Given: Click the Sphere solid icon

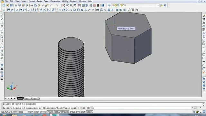Looking at the screenshot, I should pyautogui.click(x=74, y=10).
